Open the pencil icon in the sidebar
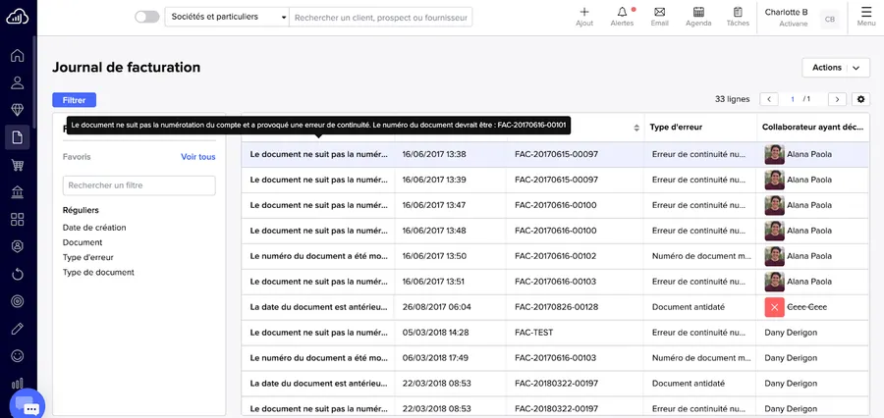Screen dimensions: 884x418 point(18,329)
